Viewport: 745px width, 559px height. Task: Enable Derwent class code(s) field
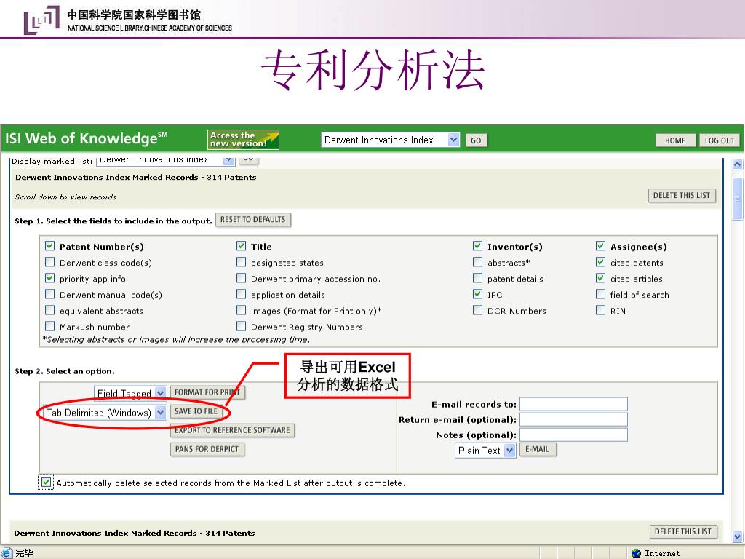50,262
